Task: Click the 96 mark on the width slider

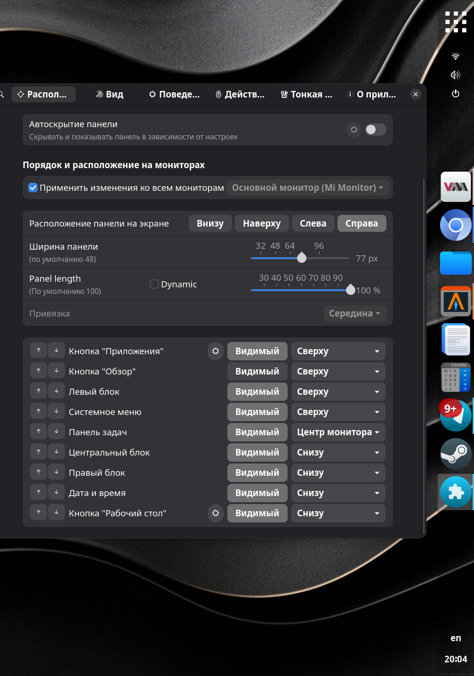Action: [319, 246]
